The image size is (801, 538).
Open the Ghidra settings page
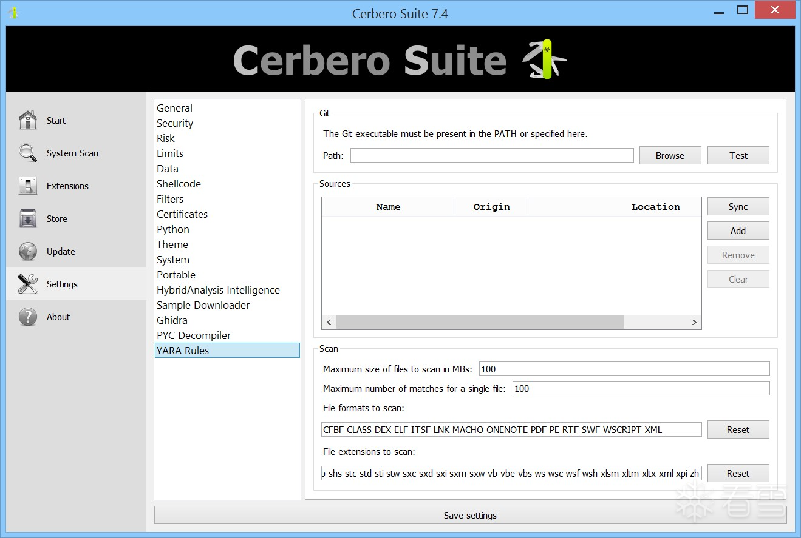227,320
